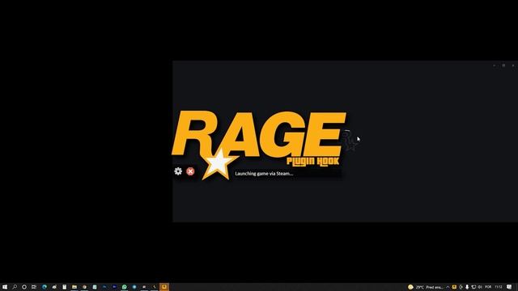Open network icon in system tray
This screenshot has height=291, width=518.
coord(473,287)
